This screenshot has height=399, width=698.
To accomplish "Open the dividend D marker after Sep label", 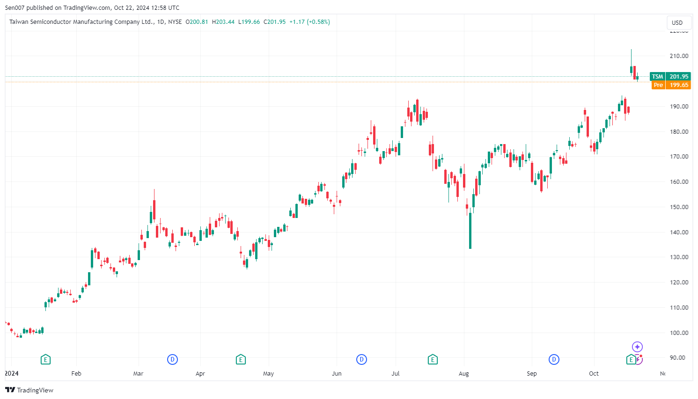I will pyautogui.click(x=554, y=359).
